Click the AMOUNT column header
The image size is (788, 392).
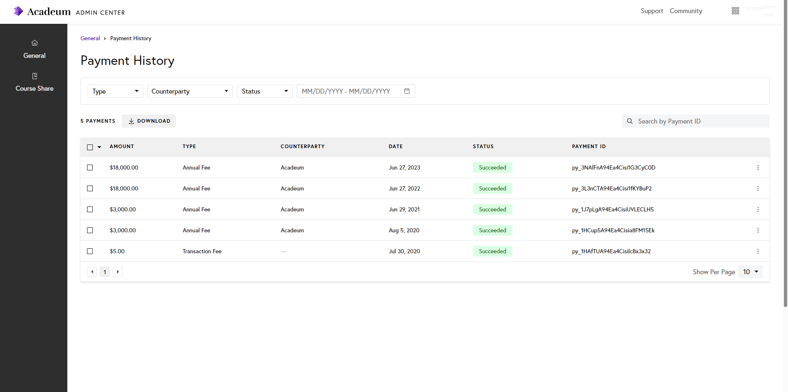pos(122,147)
